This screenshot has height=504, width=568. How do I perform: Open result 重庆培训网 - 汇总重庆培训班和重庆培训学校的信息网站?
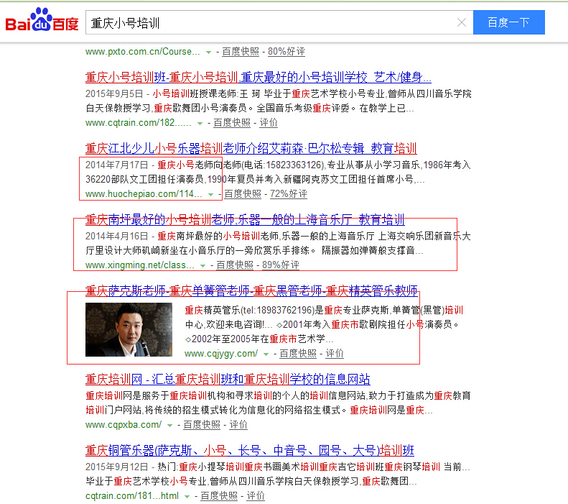click(228, 380)
